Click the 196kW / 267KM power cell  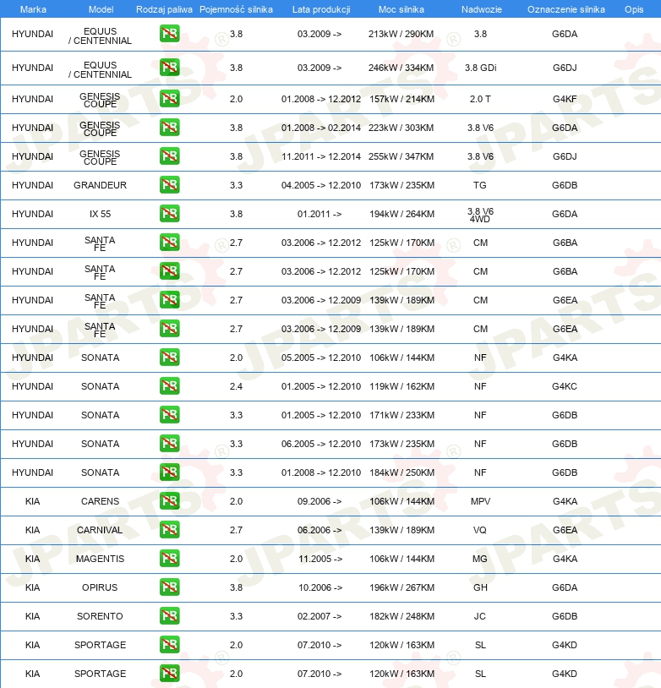point(402,587)
